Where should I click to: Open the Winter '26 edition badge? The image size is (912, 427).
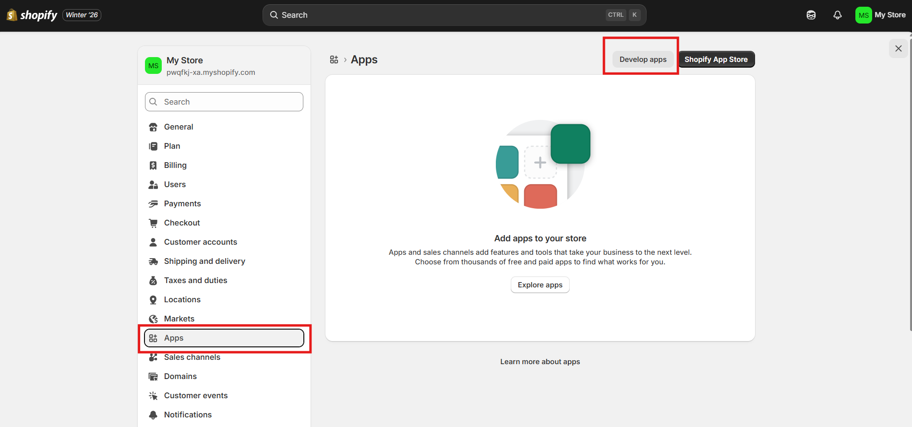tap(82, 15)
